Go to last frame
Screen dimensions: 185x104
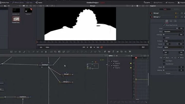pyautogui.click(x=98, y=47)
